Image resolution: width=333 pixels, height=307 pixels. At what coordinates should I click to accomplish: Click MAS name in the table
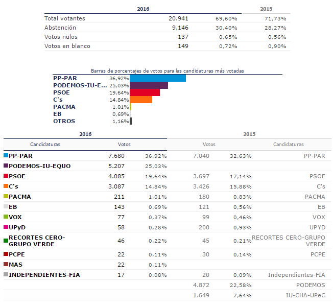[15, 265]
